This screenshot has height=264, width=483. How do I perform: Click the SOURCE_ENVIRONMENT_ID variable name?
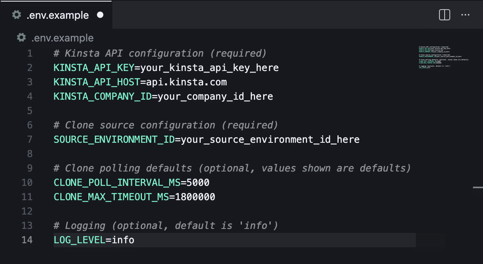point(114,140)
